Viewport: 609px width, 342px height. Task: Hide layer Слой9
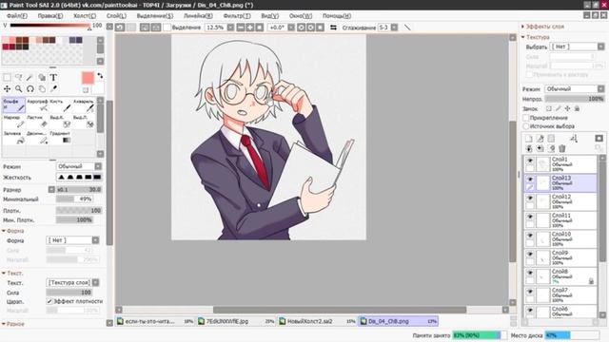pos(530,254)
